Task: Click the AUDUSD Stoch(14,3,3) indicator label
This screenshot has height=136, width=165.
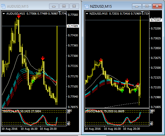Action: 22,111
